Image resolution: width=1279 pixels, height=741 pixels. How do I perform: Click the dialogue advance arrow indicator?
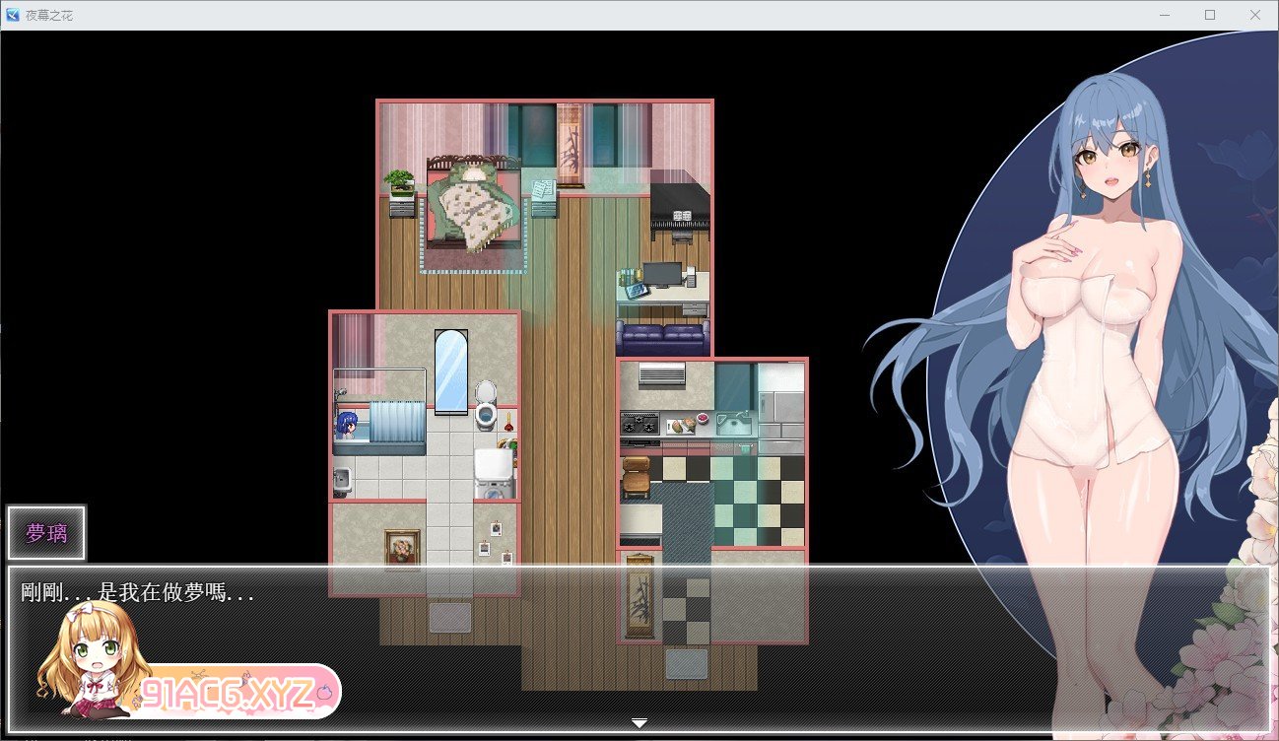pos(639,723)
